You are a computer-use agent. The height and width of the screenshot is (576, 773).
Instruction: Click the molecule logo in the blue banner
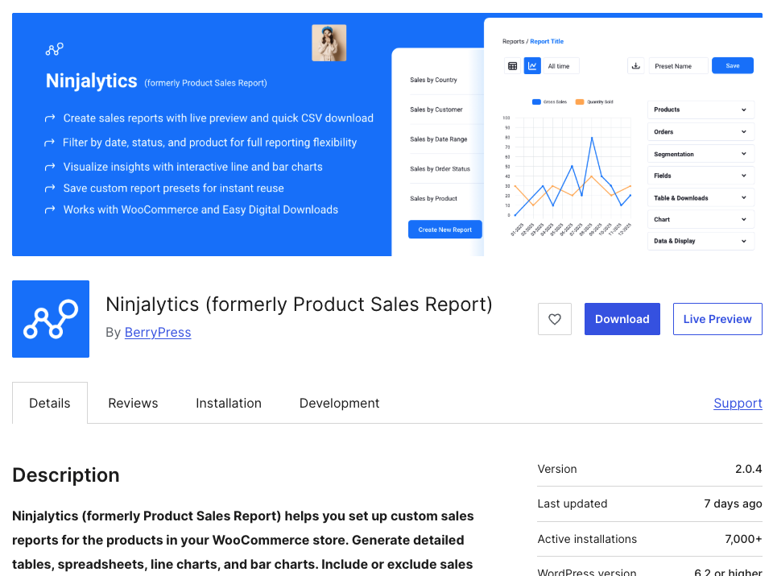coord(54,48)
